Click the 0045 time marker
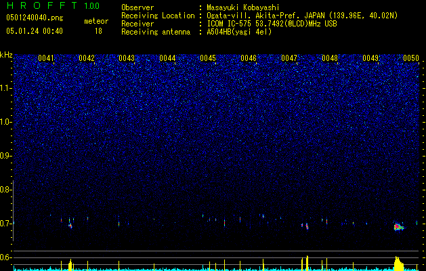Image resolution: width=426 pixels, height=271 pixels. tap(208, 58)
